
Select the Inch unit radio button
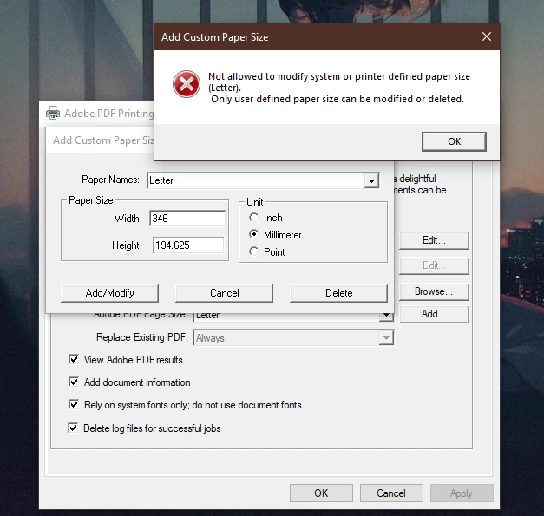pyautogui.click(x=253, y=218)
